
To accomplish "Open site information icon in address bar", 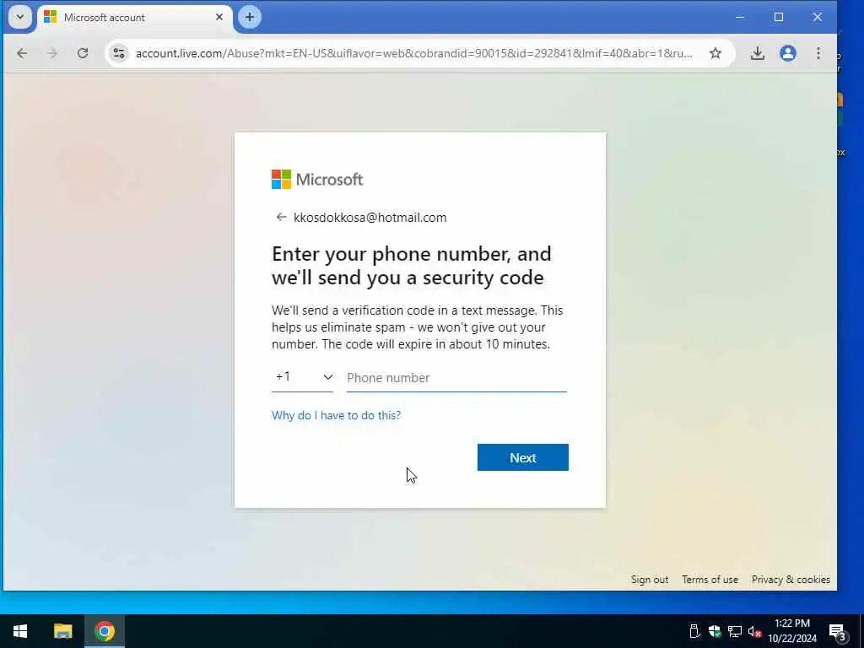I will coord(118,53).
